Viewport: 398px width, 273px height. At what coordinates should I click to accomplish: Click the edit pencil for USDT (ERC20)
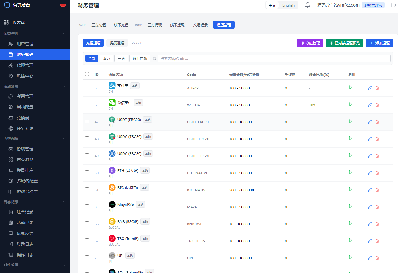pyautogui.click(x=370, y=122)
